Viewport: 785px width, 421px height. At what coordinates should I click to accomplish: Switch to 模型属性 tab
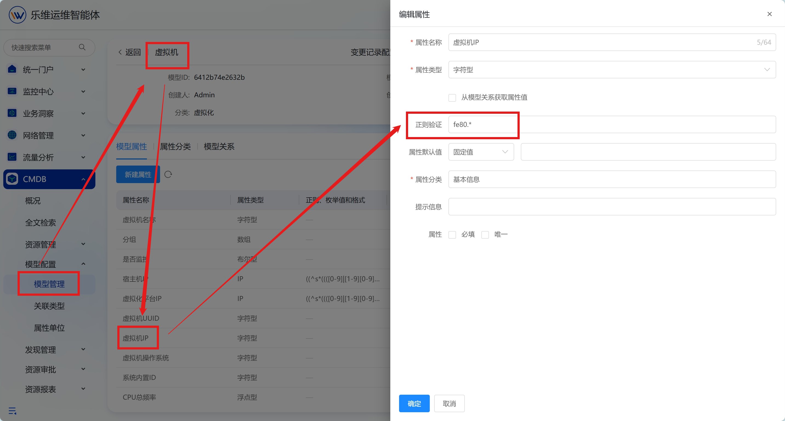(131, 147)
